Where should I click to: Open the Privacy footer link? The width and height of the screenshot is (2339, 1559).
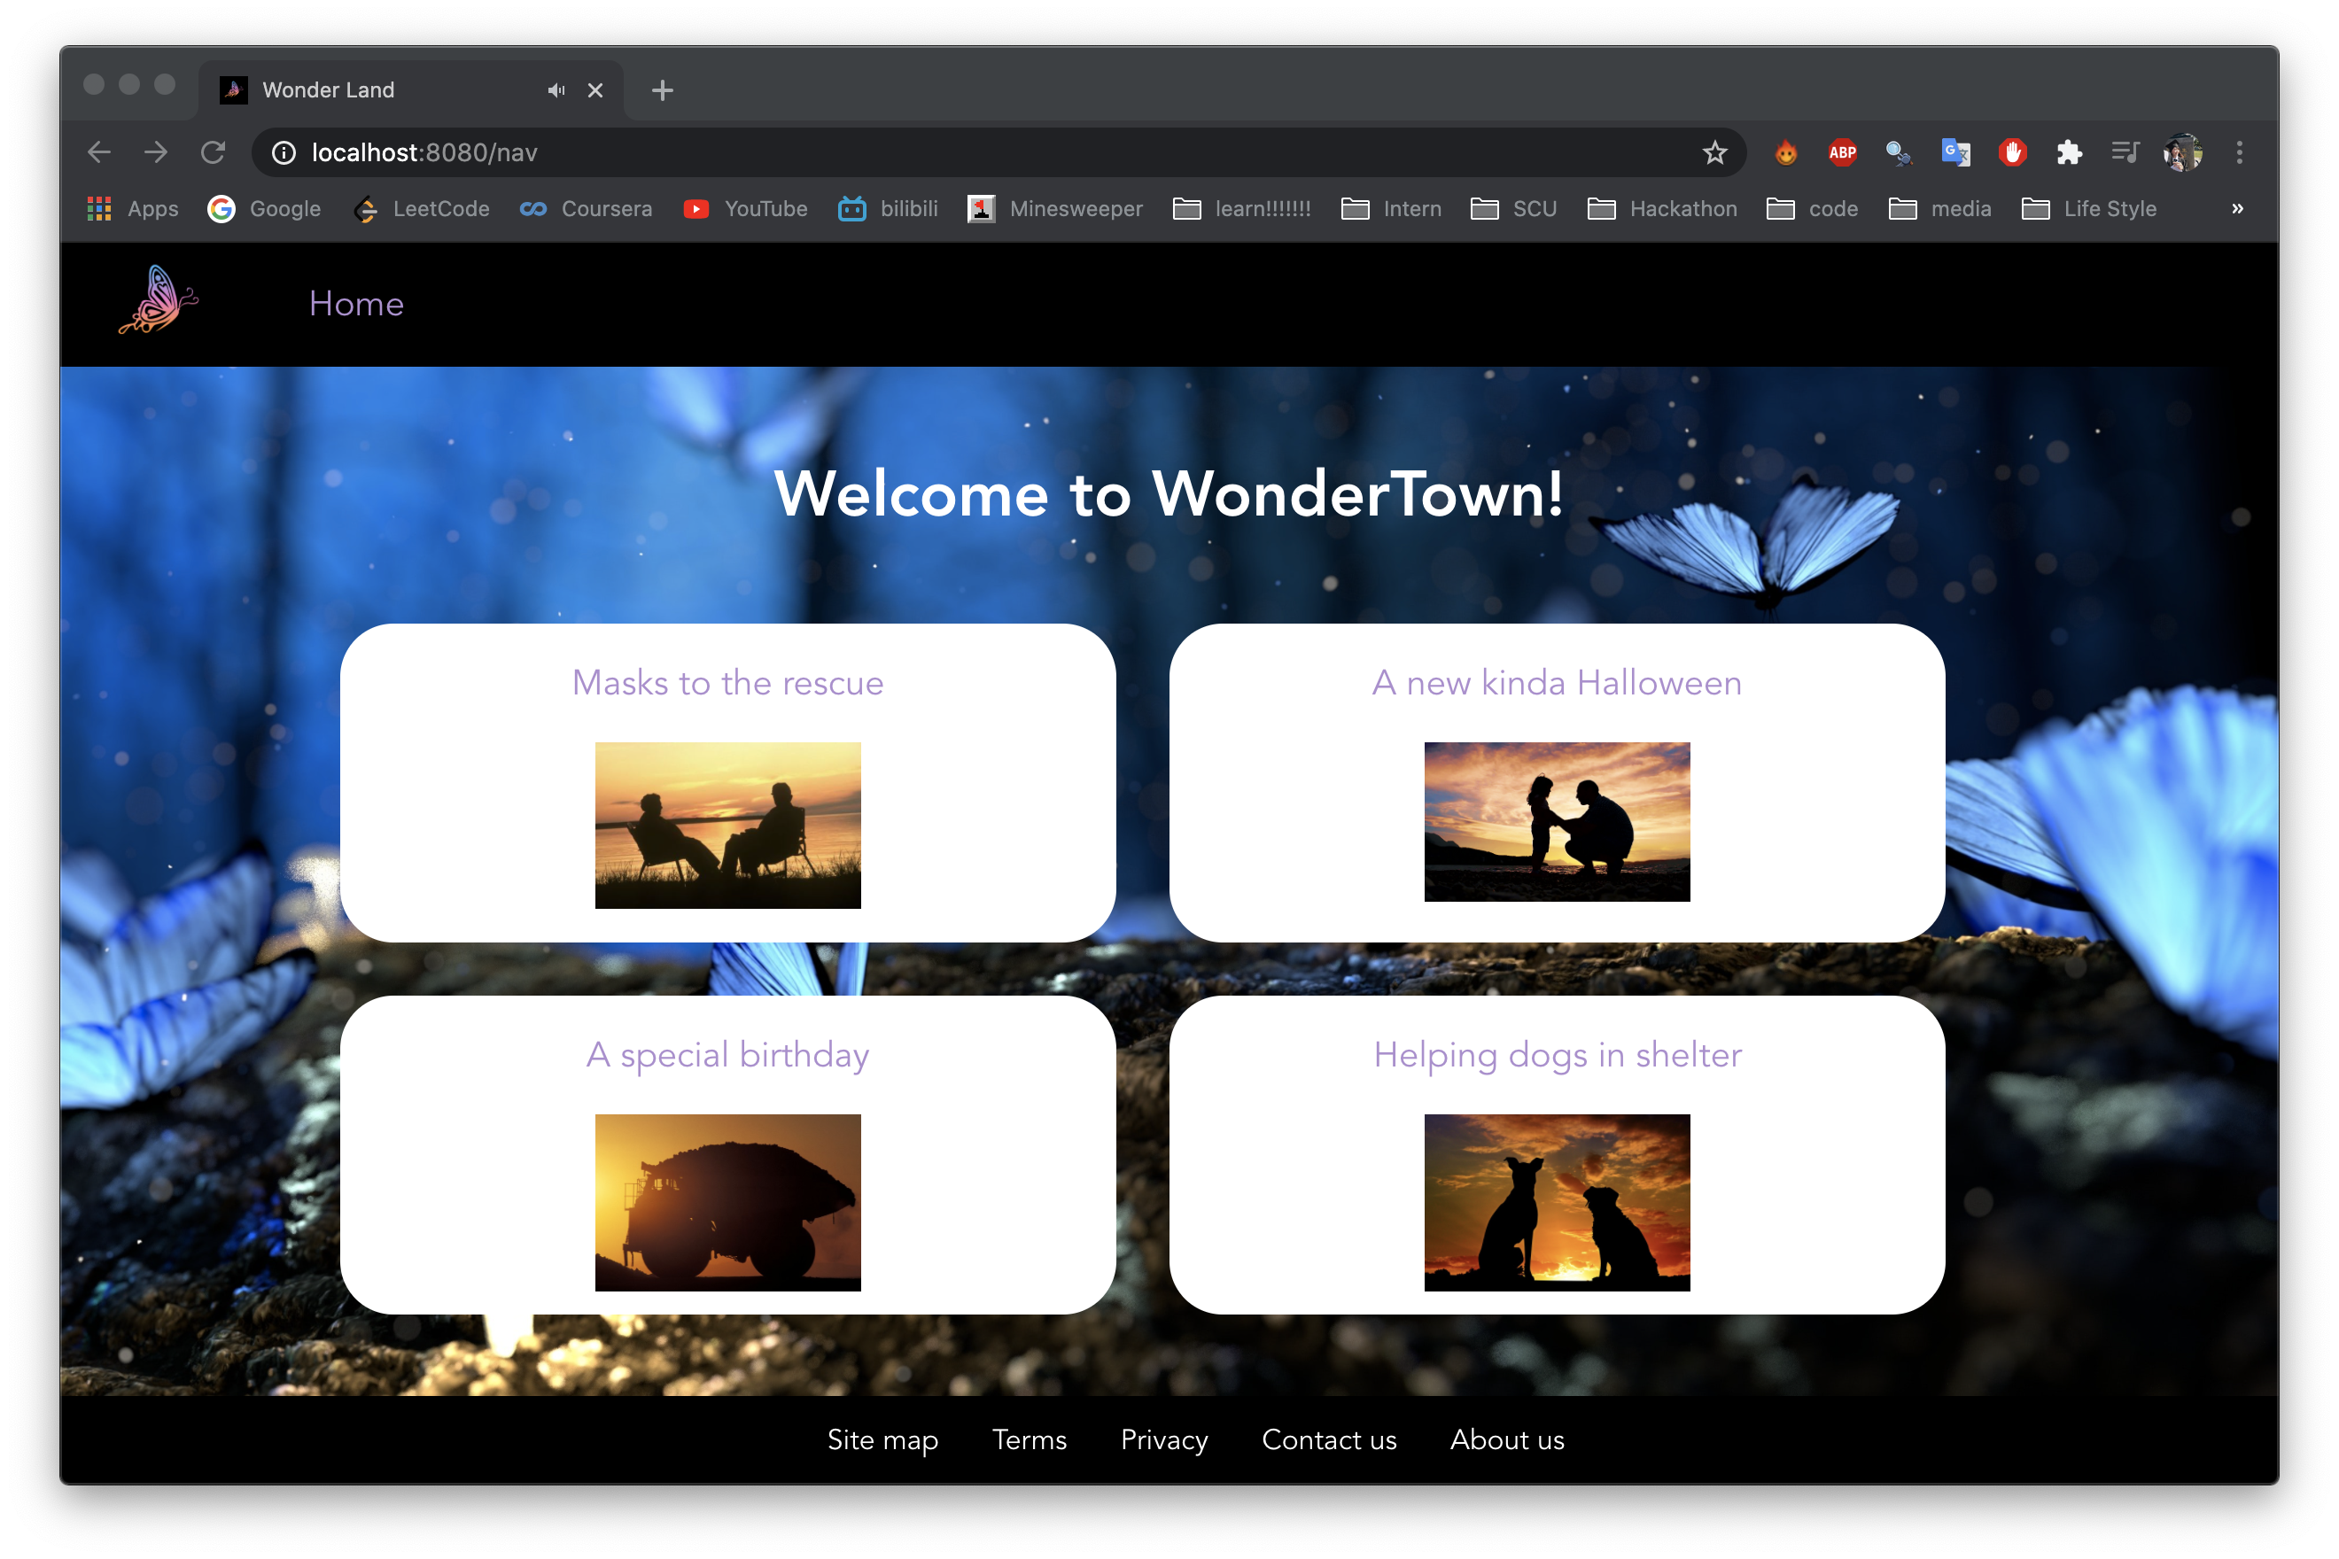1163,1439
